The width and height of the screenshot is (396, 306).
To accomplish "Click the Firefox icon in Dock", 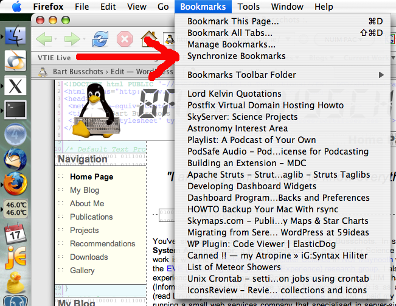I will tap(15, 184).
